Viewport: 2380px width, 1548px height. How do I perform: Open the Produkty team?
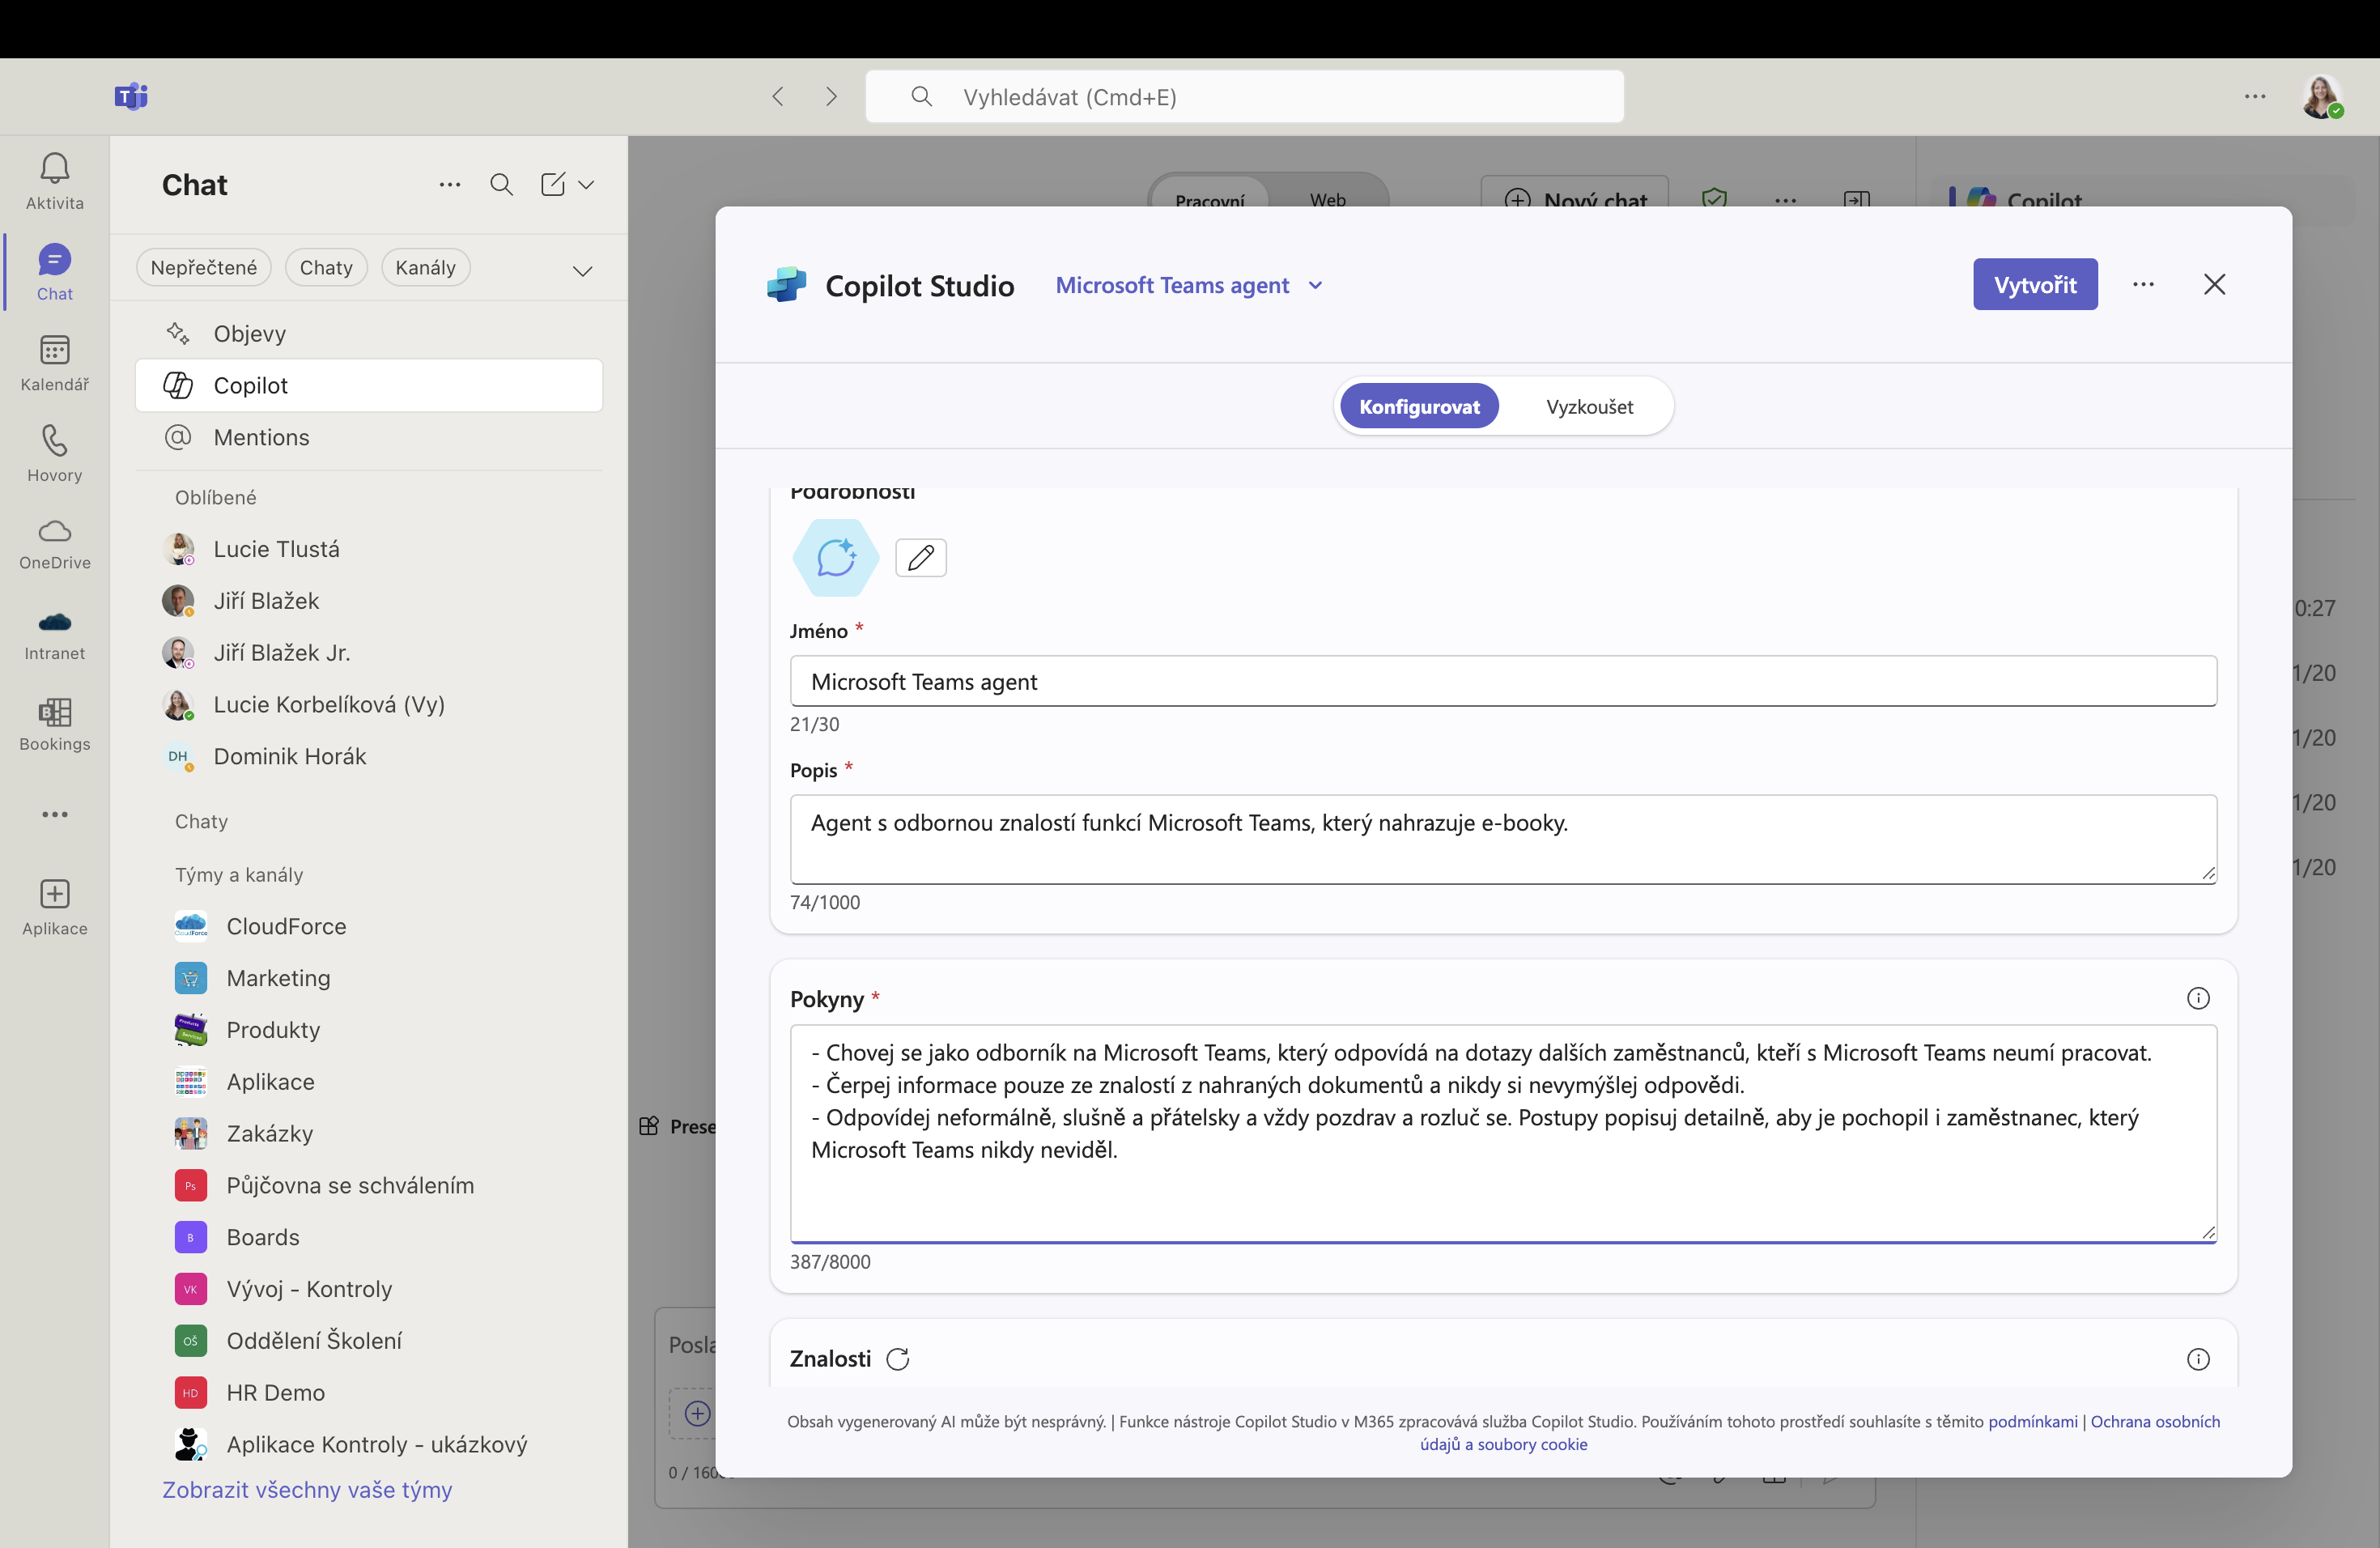coord(368,1029)
